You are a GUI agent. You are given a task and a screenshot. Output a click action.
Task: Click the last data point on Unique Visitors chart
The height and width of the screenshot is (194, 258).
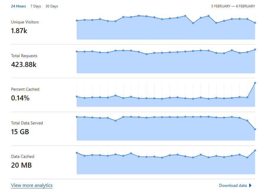coord(255,23)
